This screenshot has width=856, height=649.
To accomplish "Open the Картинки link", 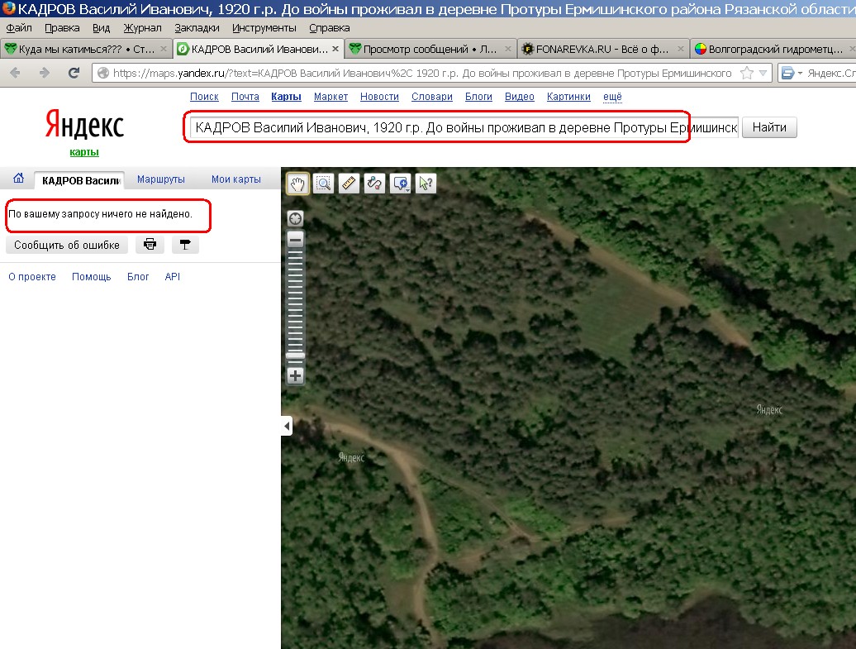I will click(x=568, y=97).
